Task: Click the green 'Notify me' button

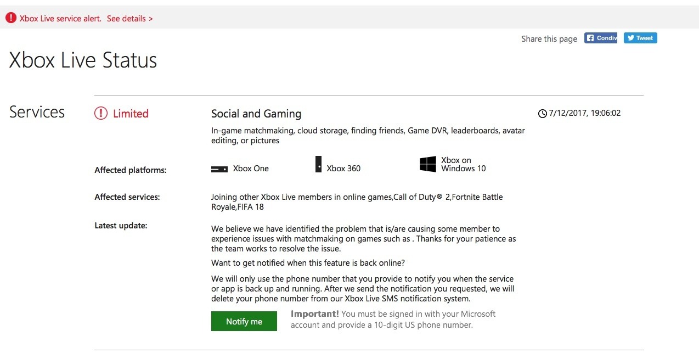Action: 244,321
